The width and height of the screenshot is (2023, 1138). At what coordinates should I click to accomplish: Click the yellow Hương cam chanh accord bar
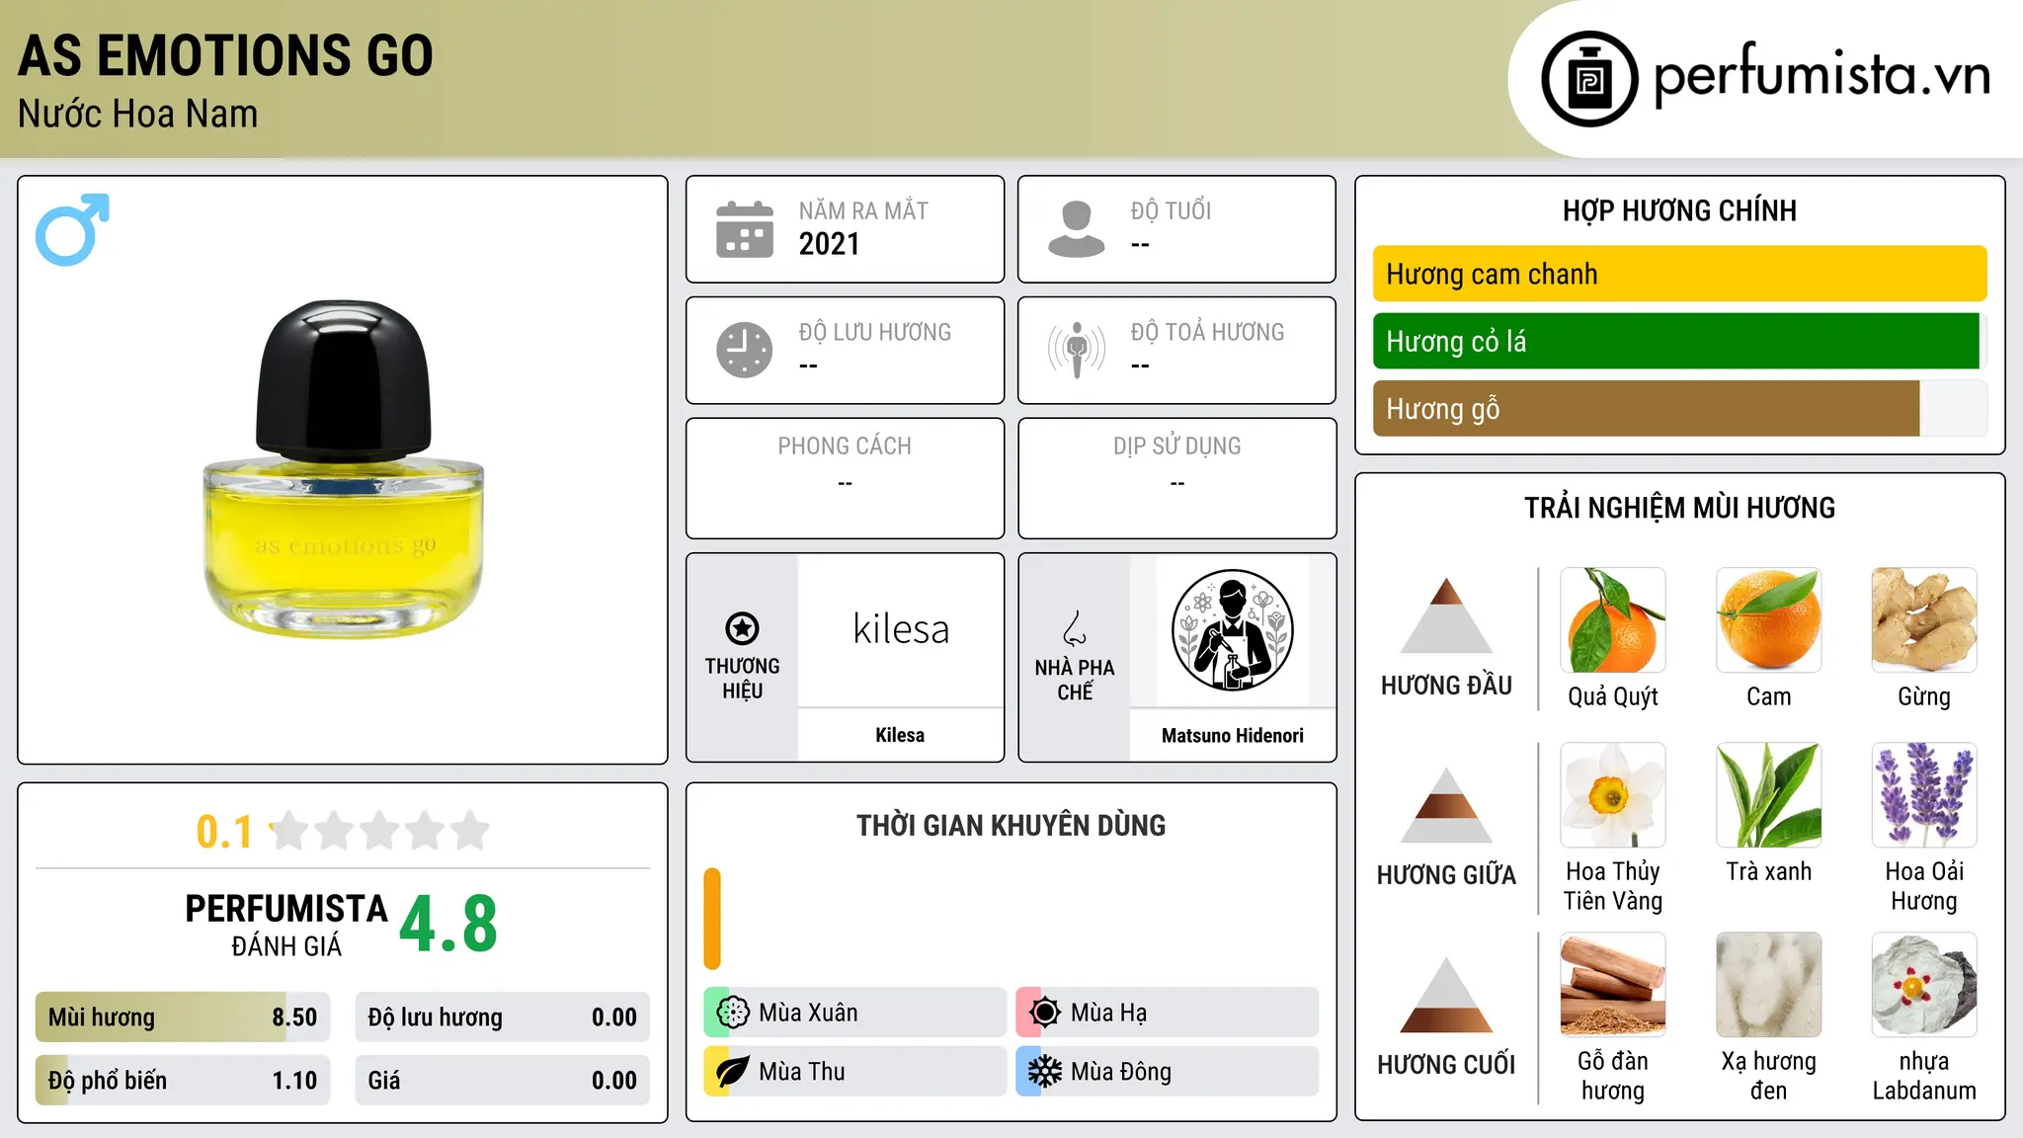(1679, 274)
